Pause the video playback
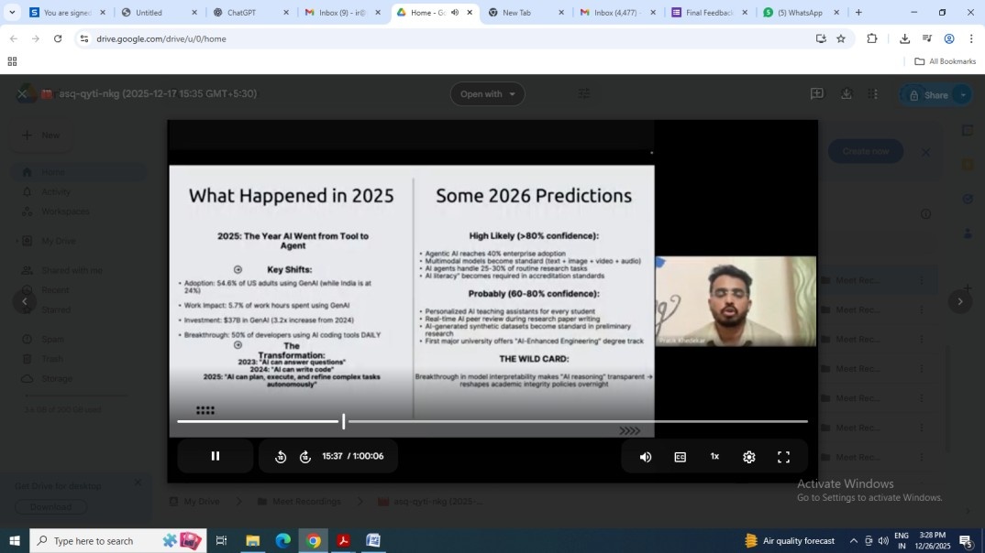This screenshot has width=985, height=553. pyautogui.click(x=216, y=456)
